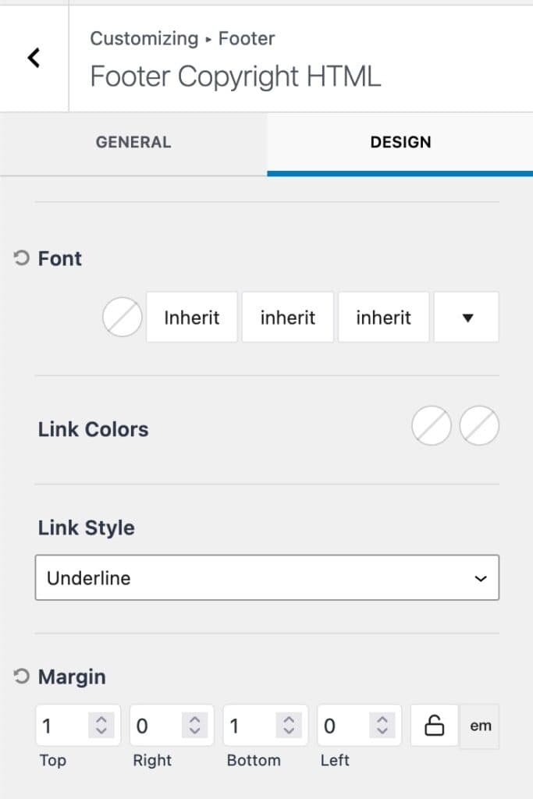Click the third inherit font style button

[383, 317]
